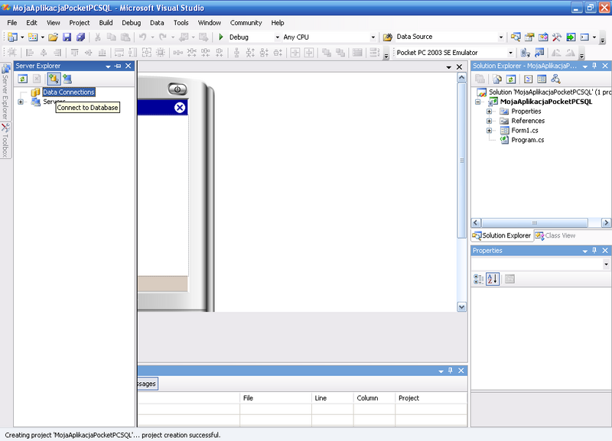Open the Start Page green arrow icon

tap(571, 37)
